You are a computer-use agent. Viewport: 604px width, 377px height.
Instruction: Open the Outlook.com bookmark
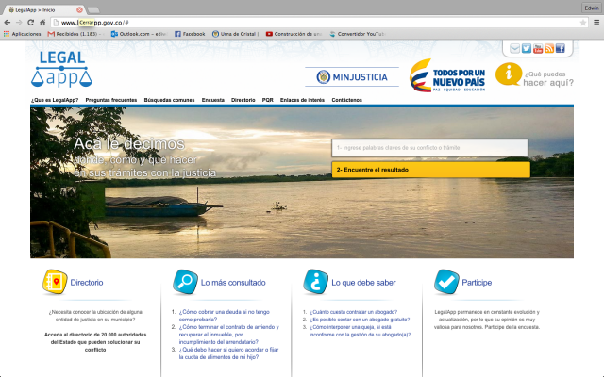[139, 34]
